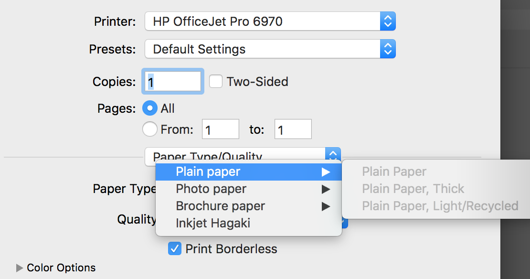The image size is (530, 279).
Task: Choose Plain paper menu item
Action: point(248,172)
